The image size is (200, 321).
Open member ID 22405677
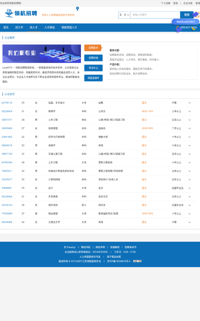[7, 179]
